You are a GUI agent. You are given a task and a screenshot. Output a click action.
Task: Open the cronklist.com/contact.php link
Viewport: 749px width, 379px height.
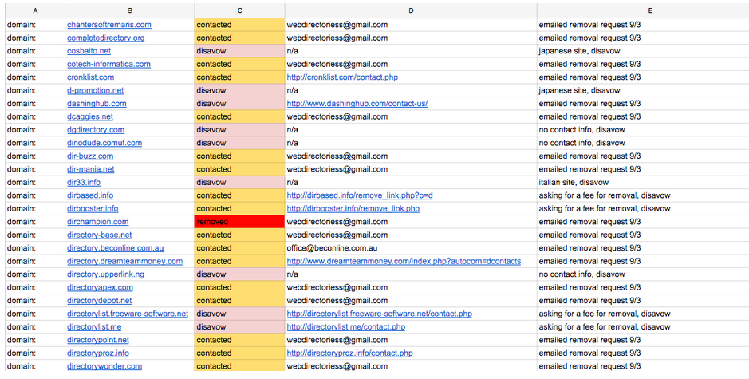[342, 77]
